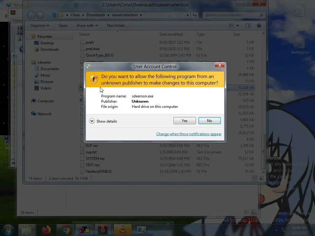The image size is (315, 236).
Task: Click the refresh button beside address bar
Action: pos(195,15)
